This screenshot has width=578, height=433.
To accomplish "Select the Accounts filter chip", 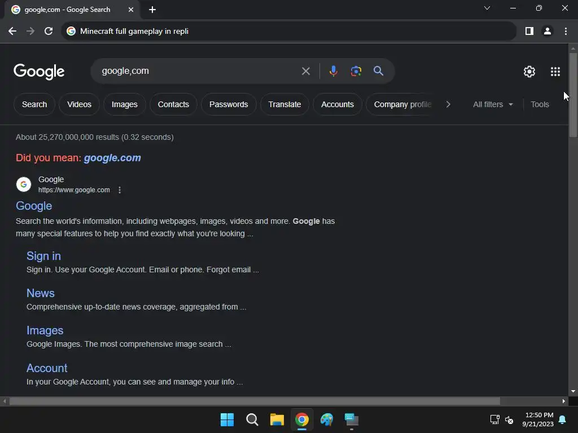I will [338, 104].
